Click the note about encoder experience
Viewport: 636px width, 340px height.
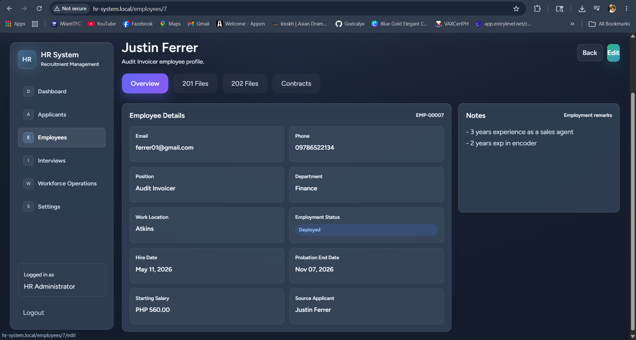click(501, 143)
